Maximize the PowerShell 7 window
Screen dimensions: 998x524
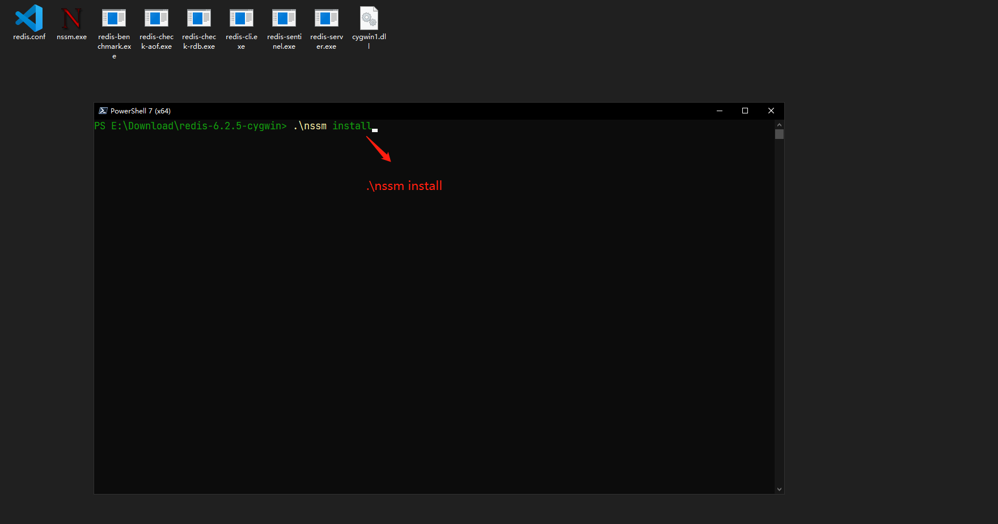pos(745,111)
